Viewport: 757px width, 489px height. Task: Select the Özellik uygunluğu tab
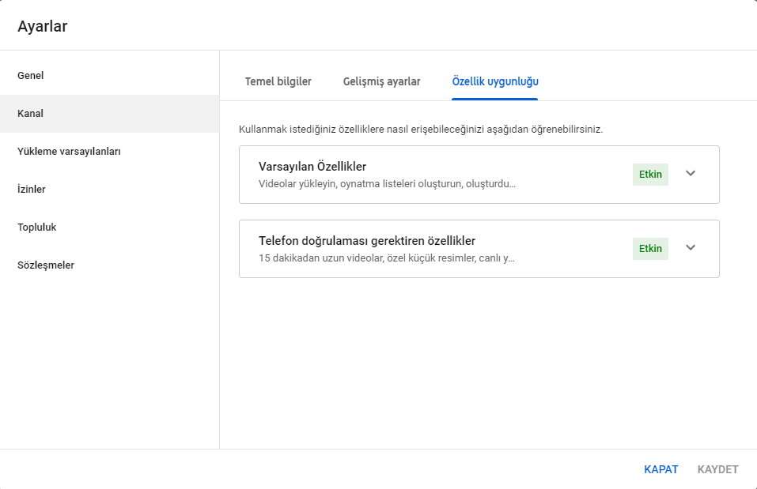494,81
